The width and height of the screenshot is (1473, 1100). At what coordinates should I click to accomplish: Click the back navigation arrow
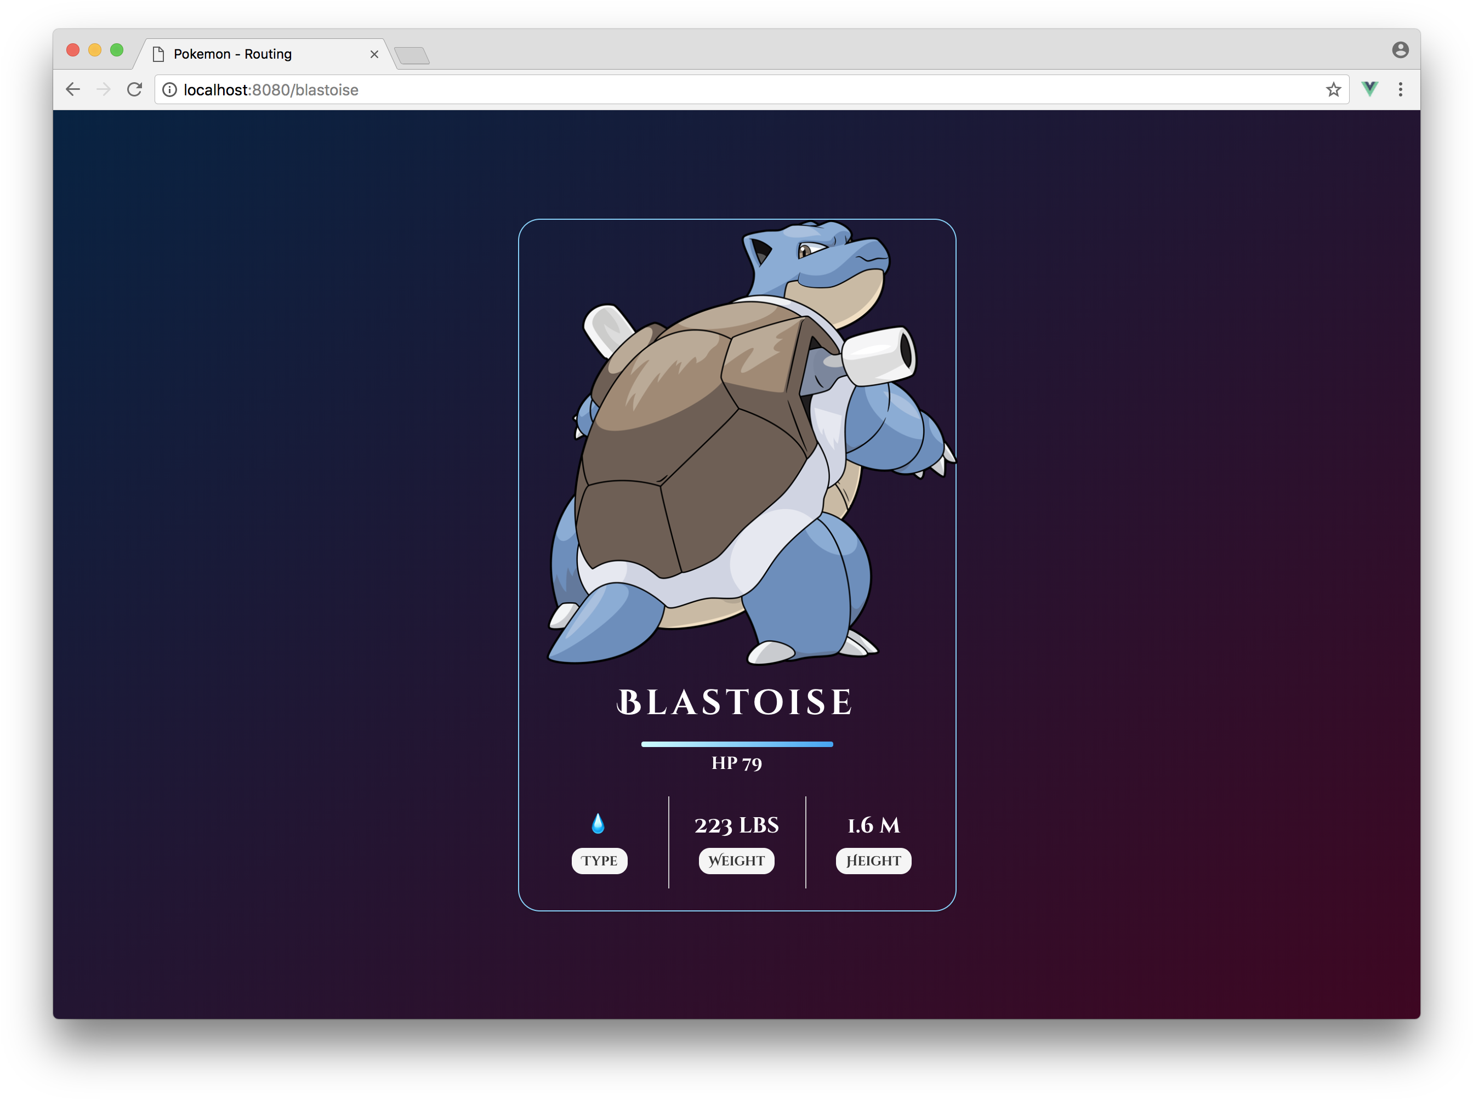click(x=72, y=89)
